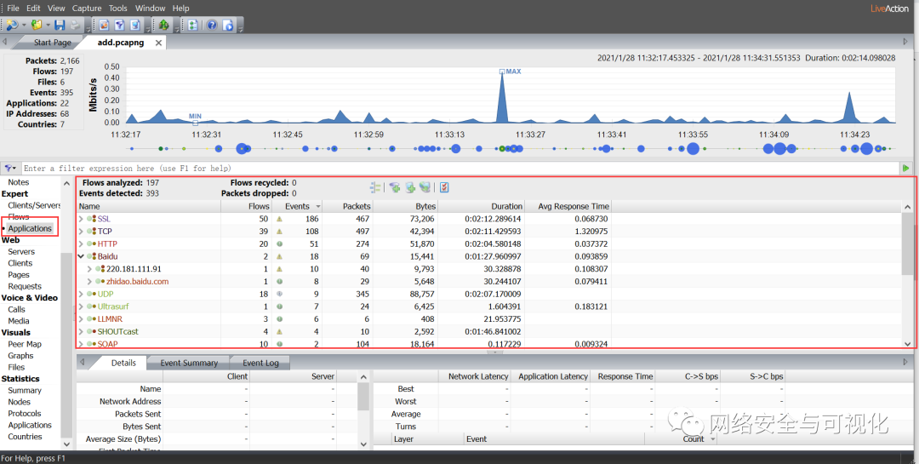This screenshot has width=919, height=464.
Task: Click the warning triangle in the TCP row
Action: point(280,231)
